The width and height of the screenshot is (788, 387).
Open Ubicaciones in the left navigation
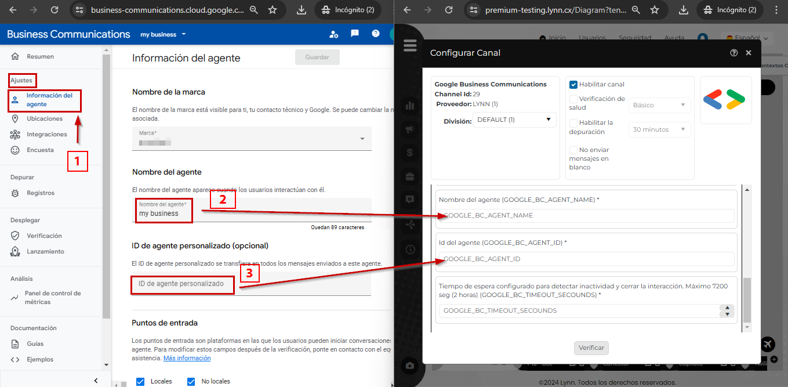(45, 118)
